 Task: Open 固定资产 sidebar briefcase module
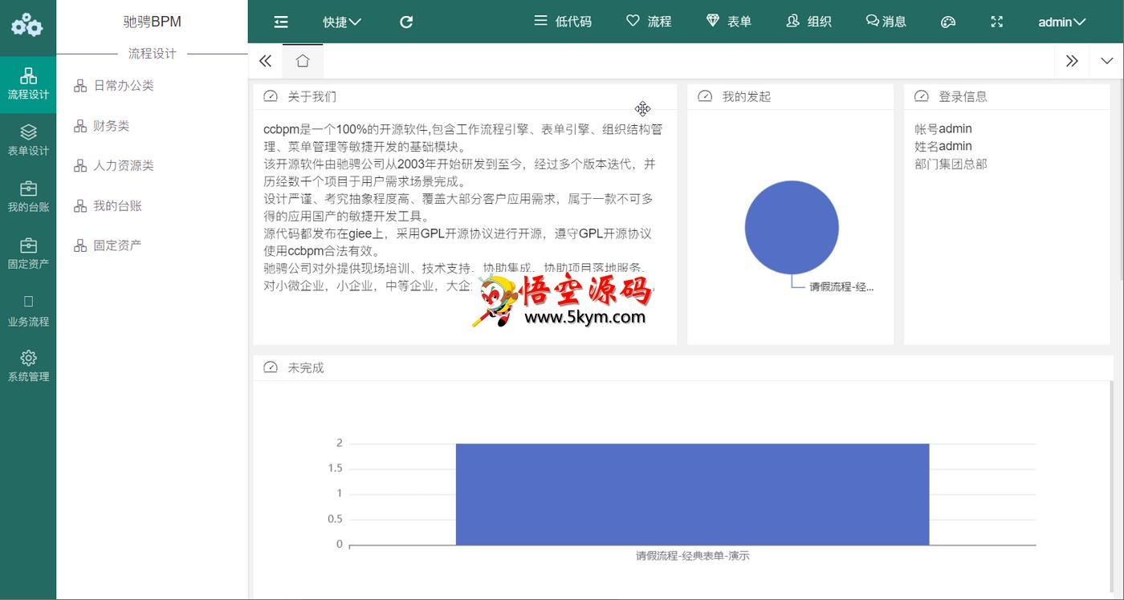pos(28,253)
